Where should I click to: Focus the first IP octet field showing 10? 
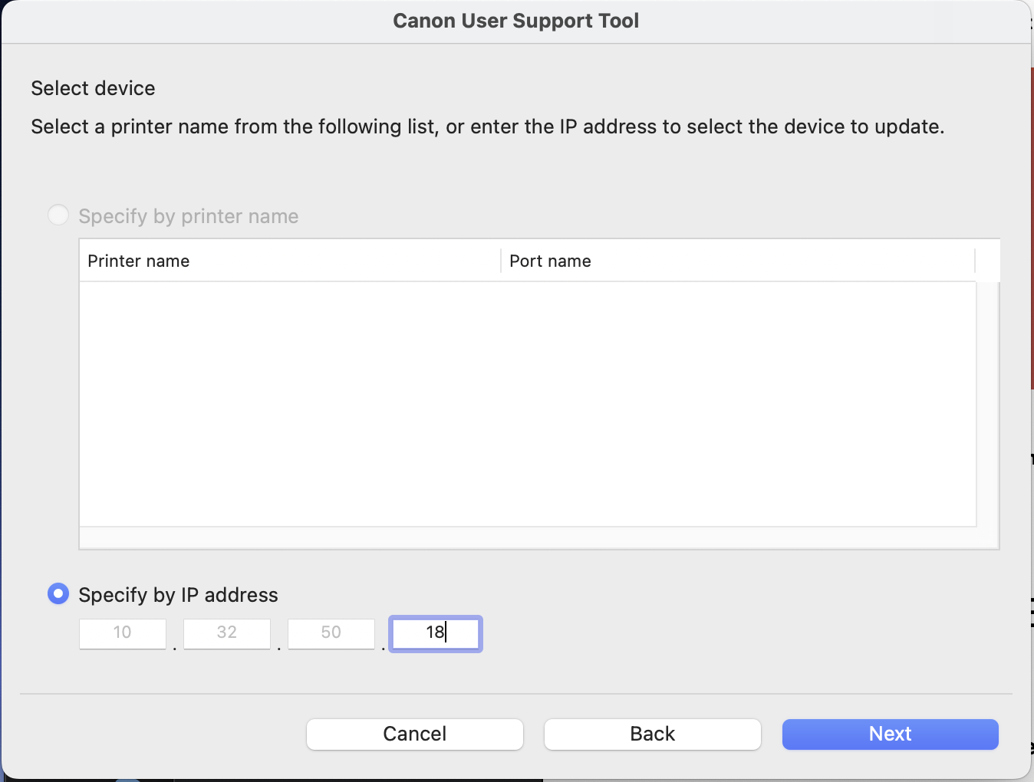pyautogui.click(x=123, y=633)
